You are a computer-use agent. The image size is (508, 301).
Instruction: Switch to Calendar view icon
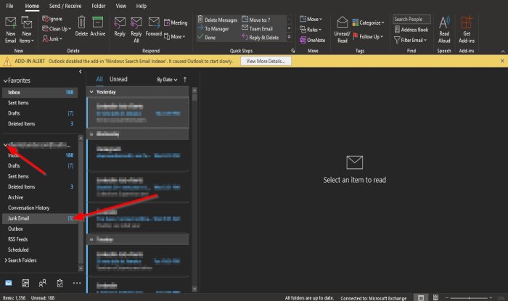25,284
